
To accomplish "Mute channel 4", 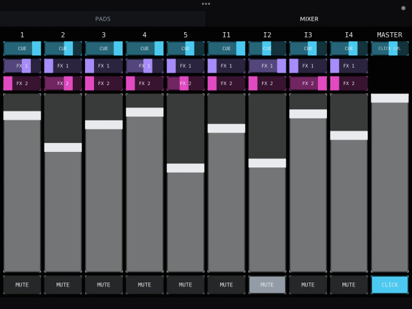I will (144, 285).
